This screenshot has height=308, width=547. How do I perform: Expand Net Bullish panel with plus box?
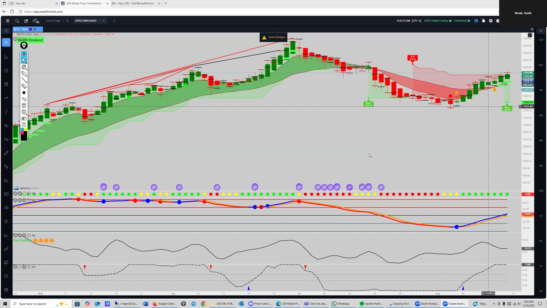[x=29, y=236]
